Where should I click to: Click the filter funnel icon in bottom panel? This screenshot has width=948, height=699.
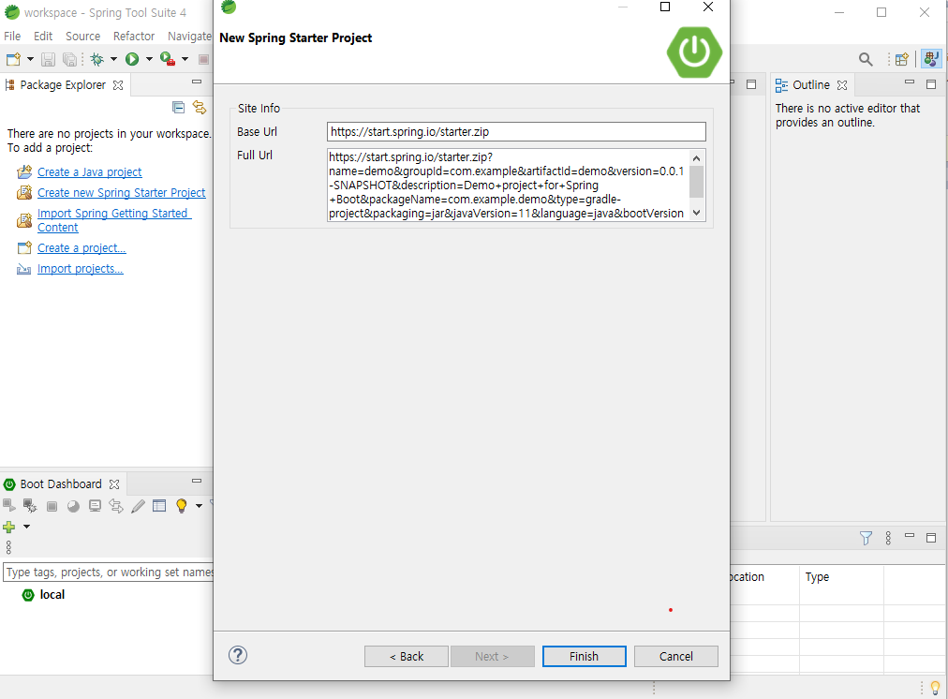[866, 538]
